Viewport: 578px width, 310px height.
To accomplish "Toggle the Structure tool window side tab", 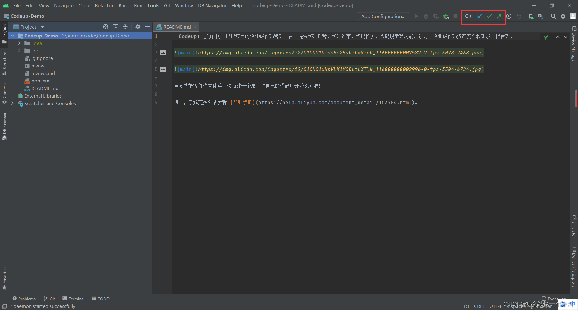I will [4, 63].
